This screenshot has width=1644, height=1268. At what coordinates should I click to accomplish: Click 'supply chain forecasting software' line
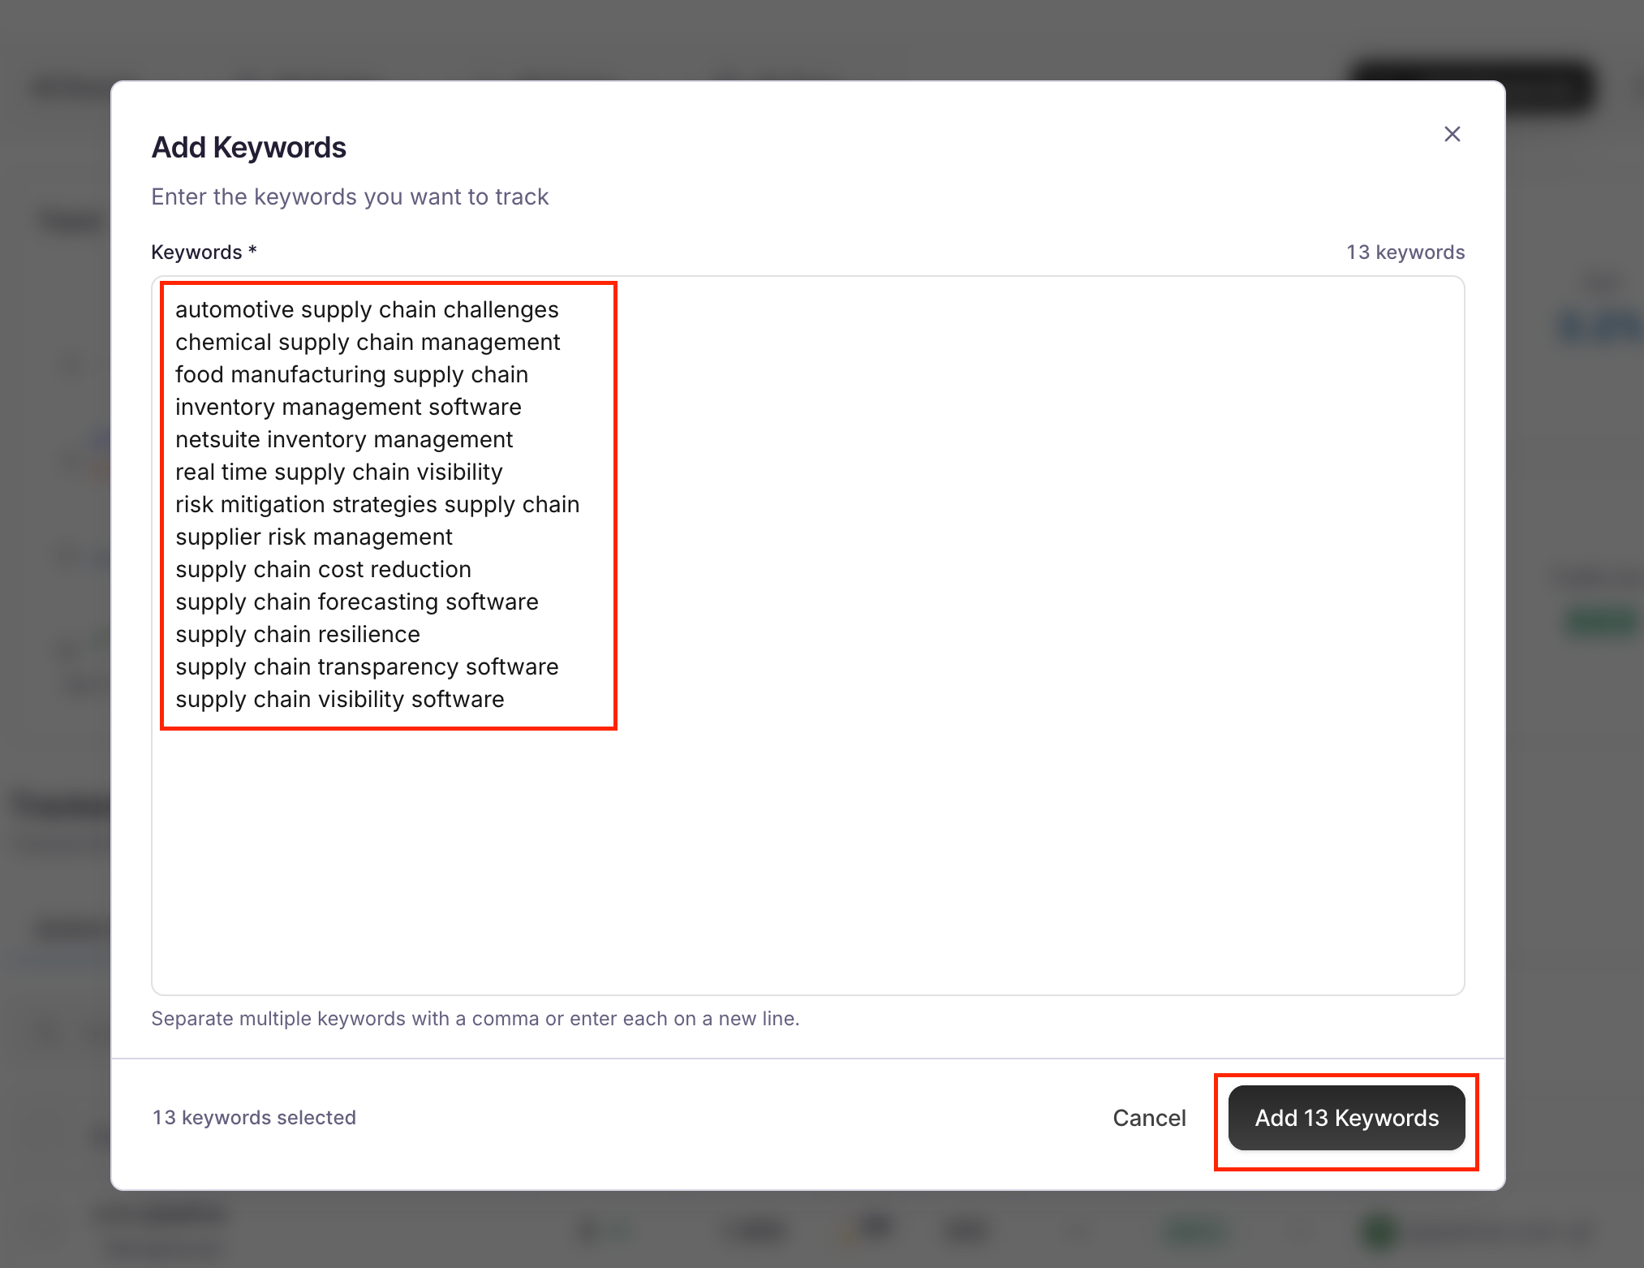(x=357, y=602)
